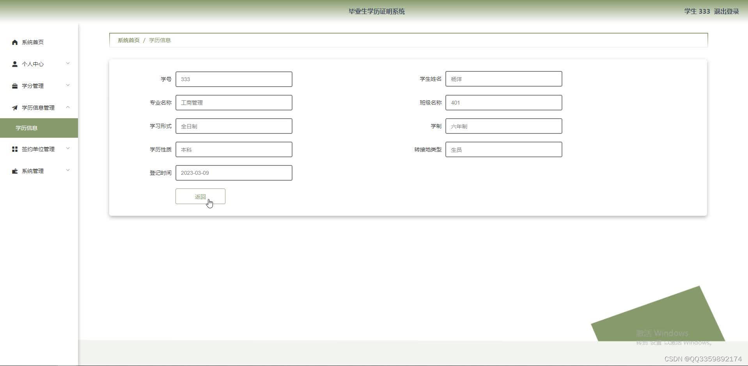Expand the 个人中心 menu chevron
The image size is (748, 366).
point(68,64)
